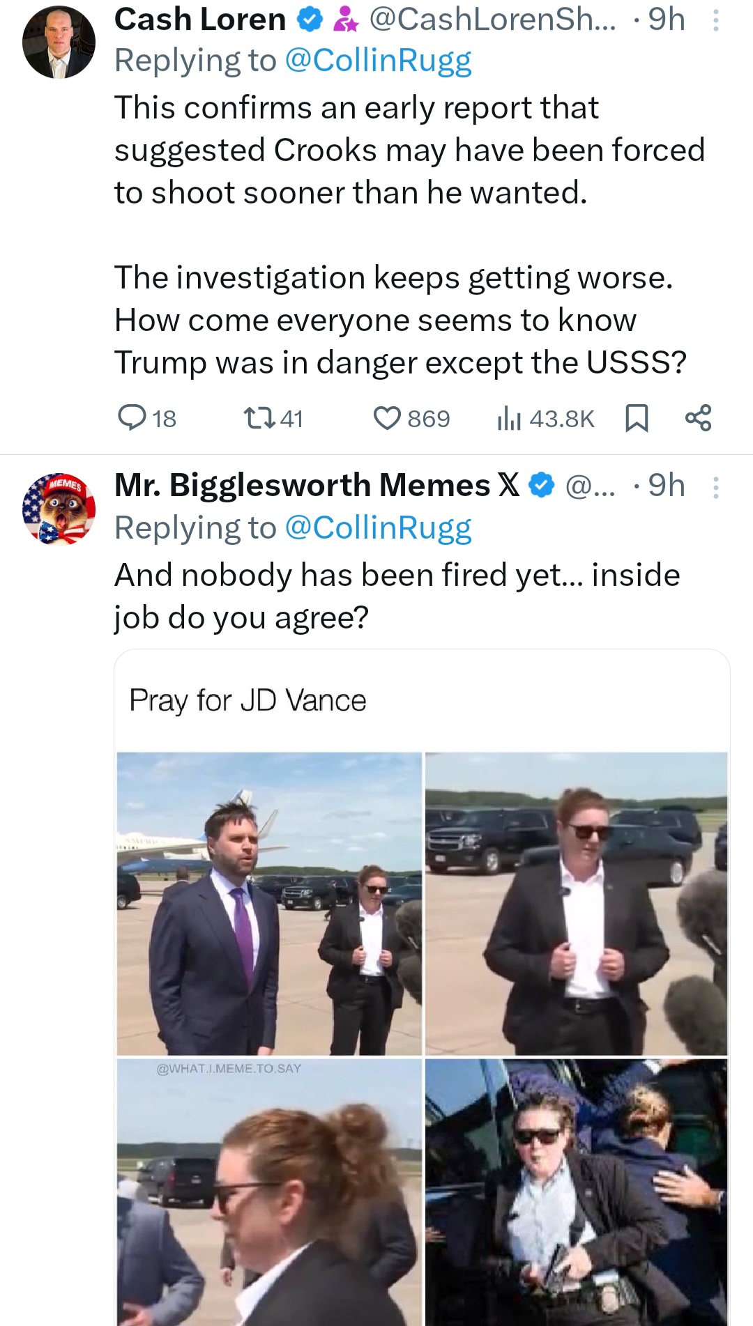This screenshot has height=1326, width=753.
Task: Open Cash Loren's profile picture
Action: point(59,43)
